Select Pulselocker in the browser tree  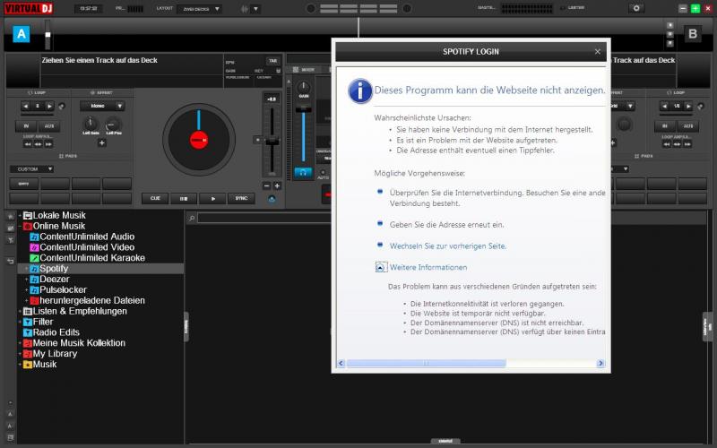[x=58, y=289]
